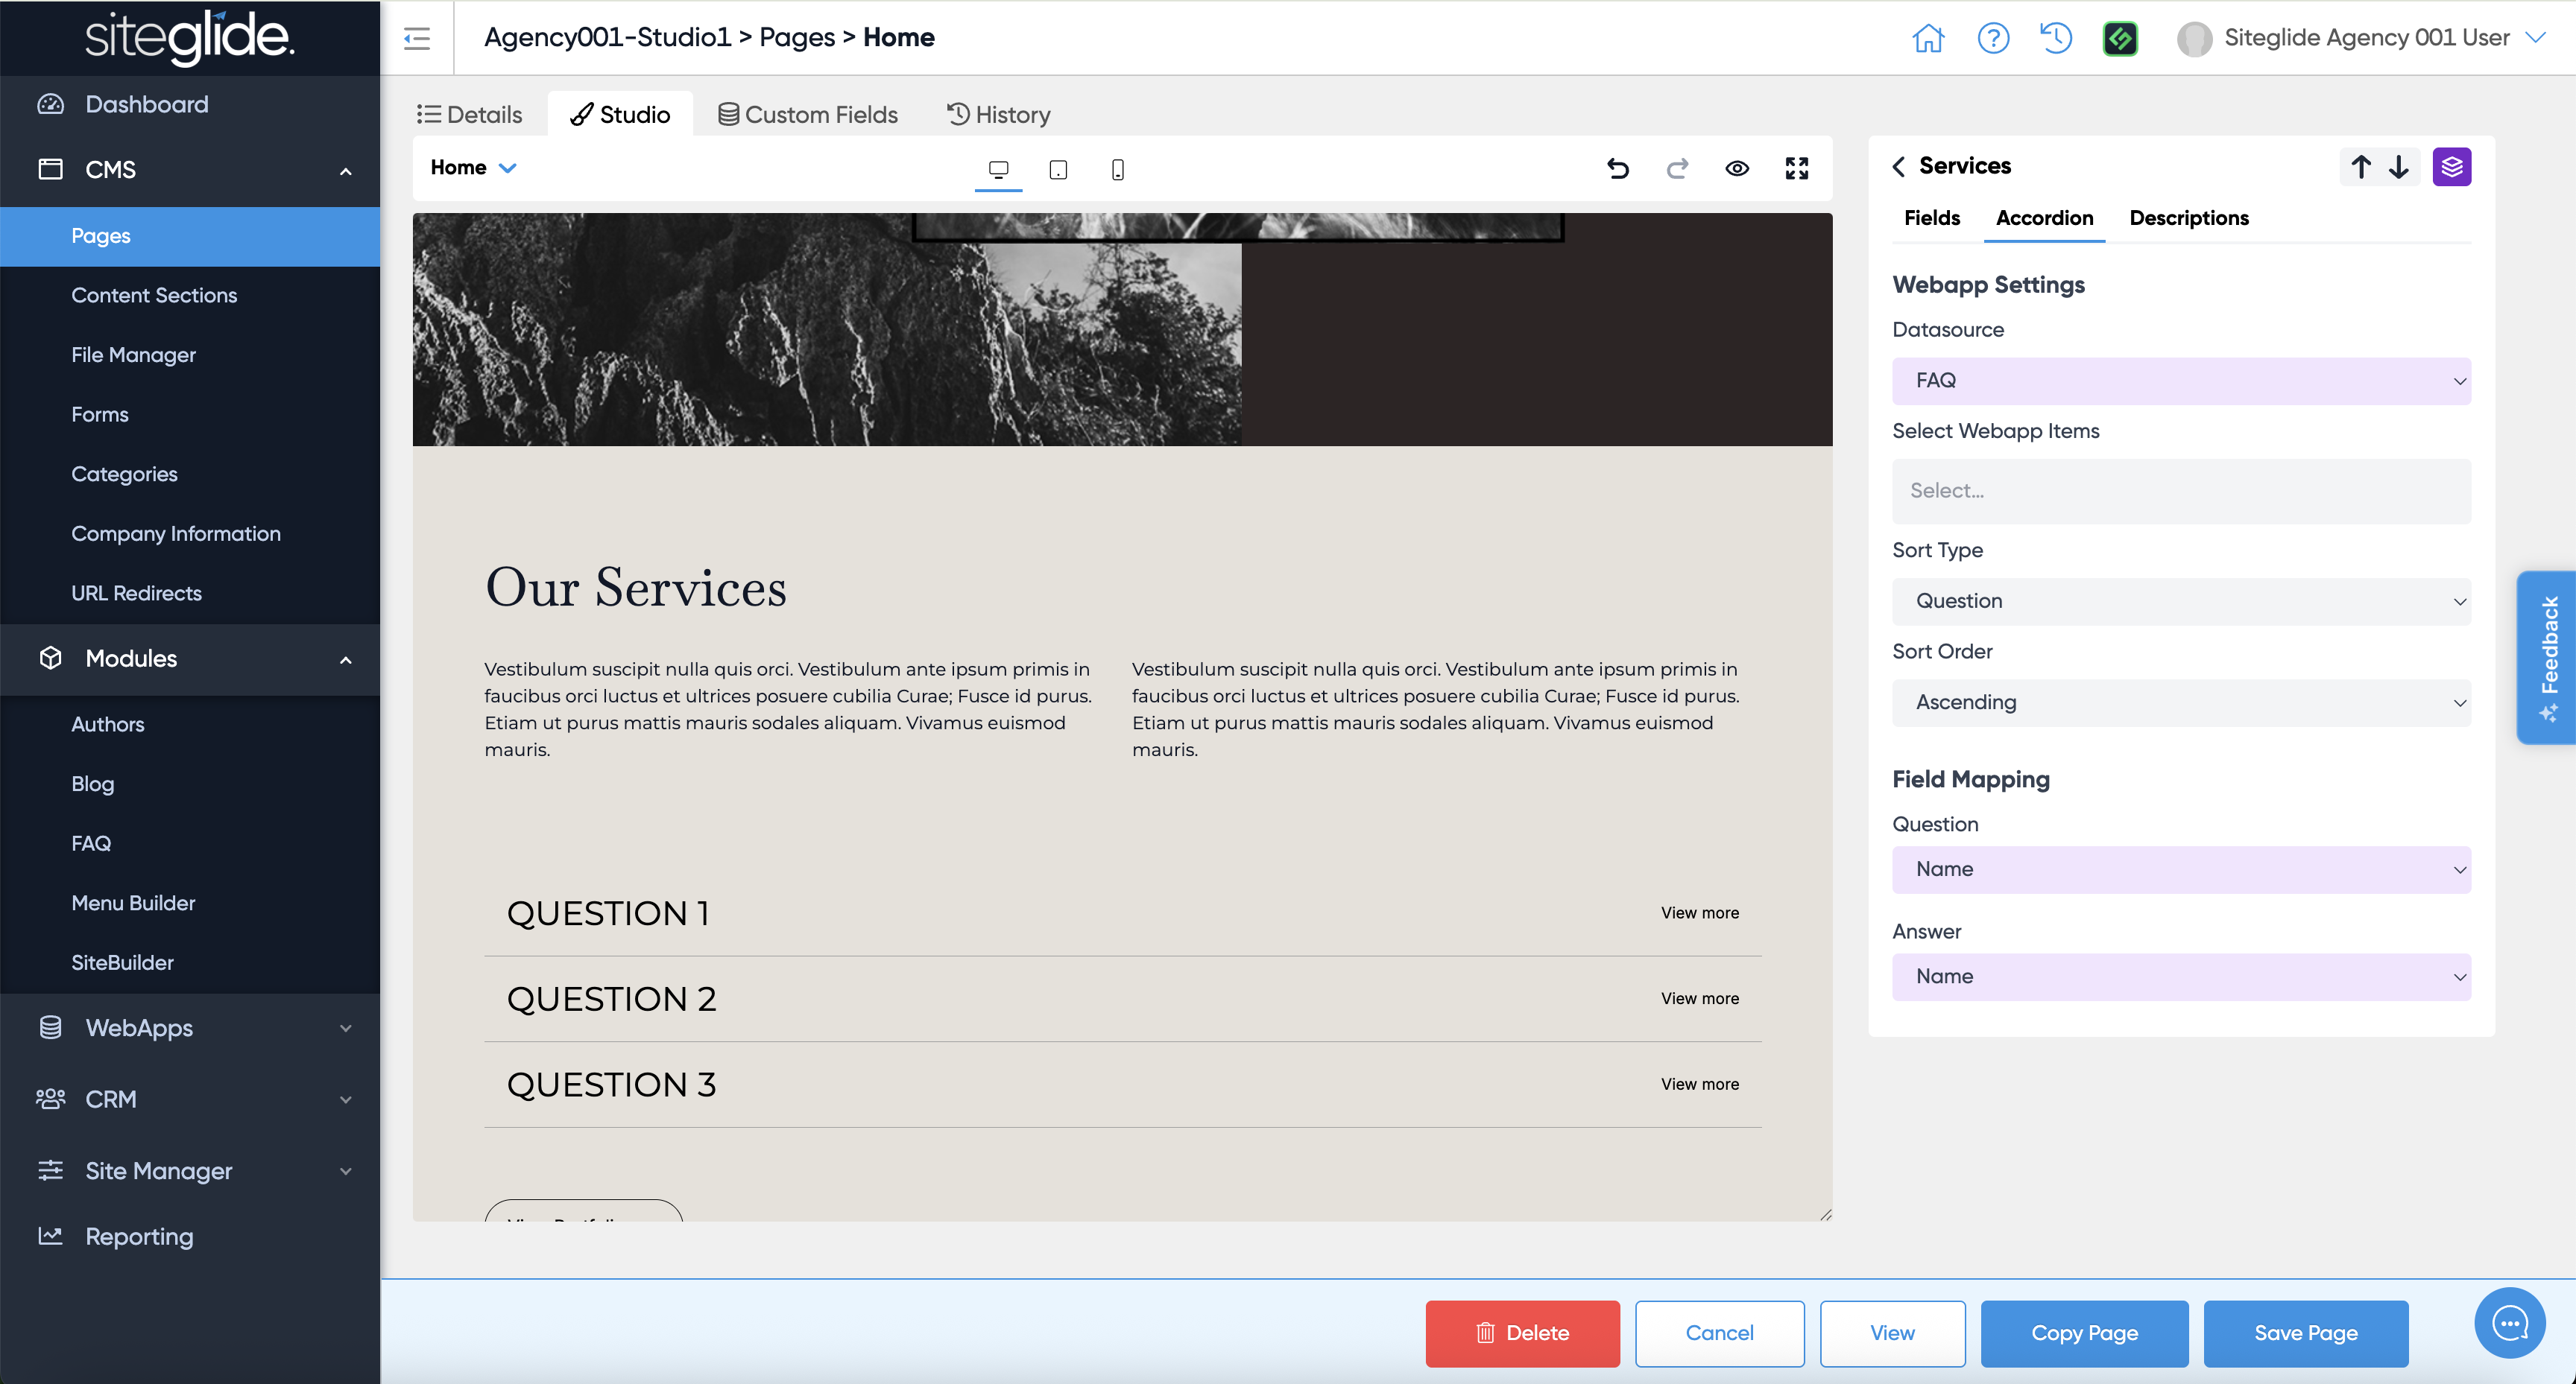Click the Save Page button

coord(2305,1333)
